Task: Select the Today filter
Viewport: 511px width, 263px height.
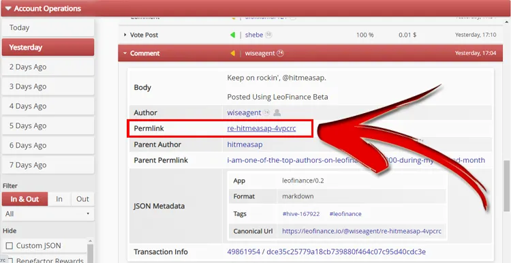Action: tap(48, 28)
